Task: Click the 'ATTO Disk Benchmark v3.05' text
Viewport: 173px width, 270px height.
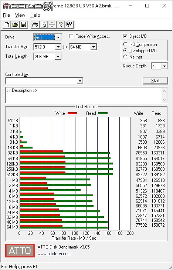Action: (x=64, y=247)
